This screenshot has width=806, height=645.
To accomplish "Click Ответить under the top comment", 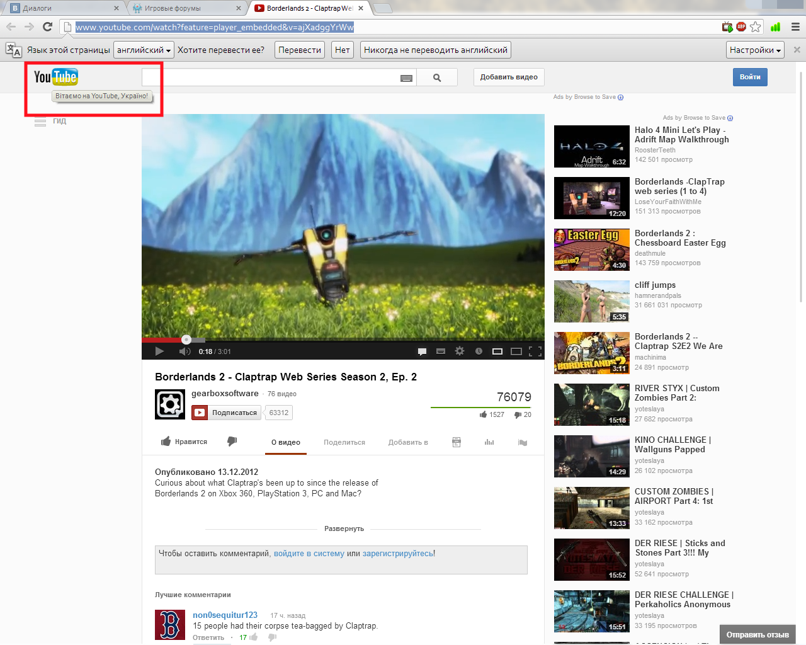I will point(208,637).
